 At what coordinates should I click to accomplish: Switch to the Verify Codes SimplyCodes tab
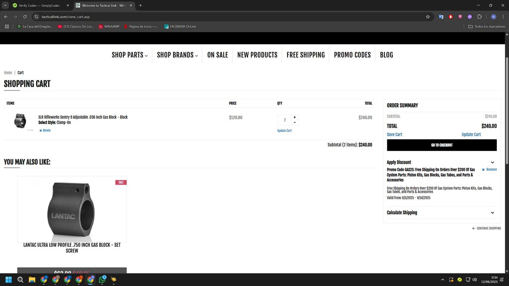coord(39,5)
